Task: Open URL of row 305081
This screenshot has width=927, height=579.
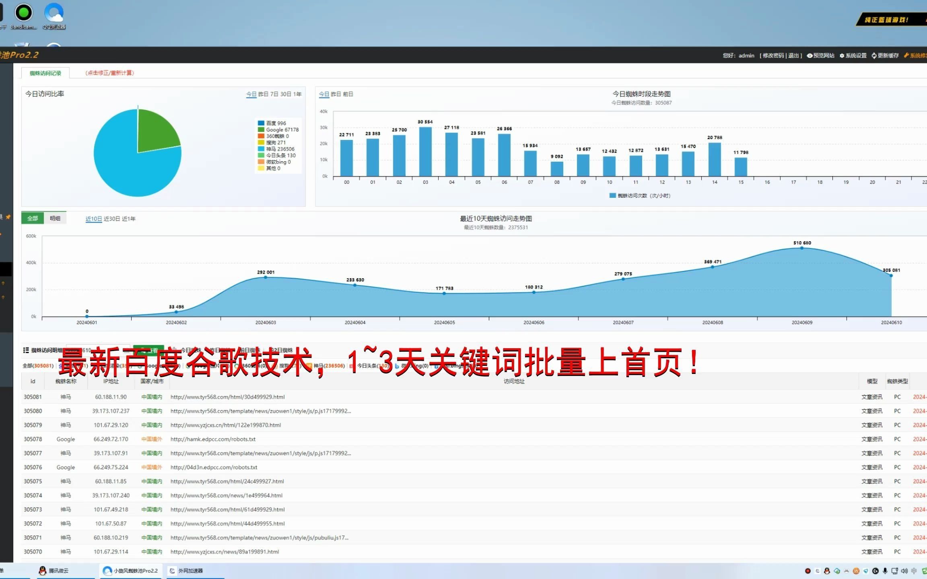Action: 227,397
